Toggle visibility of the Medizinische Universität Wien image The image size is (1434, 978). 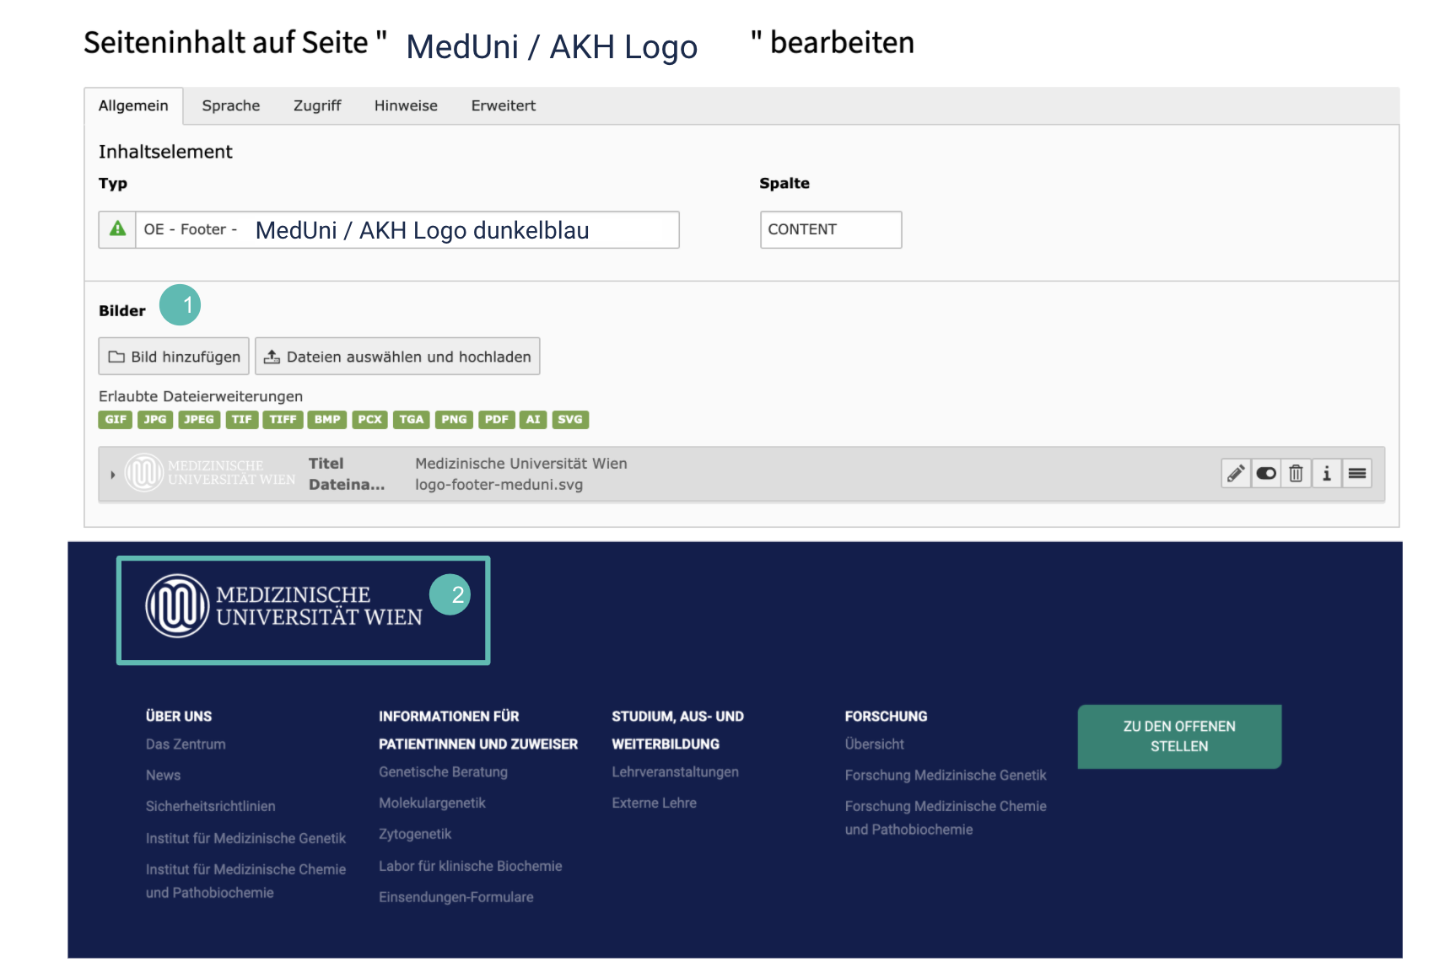pos(1266,474)
